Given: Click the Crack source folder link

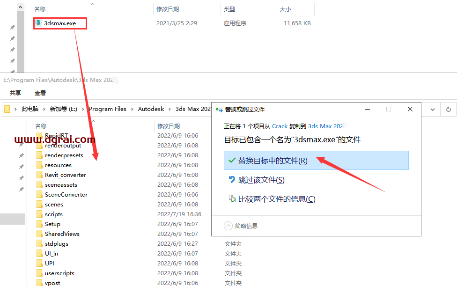Looking at the screenshot, I should click(x=280, y=126).
